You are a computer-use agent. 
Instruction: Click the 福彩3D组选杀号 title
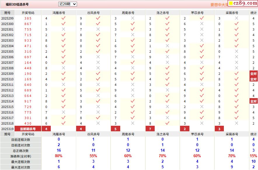pyautogui.click(x=17, y=5)
